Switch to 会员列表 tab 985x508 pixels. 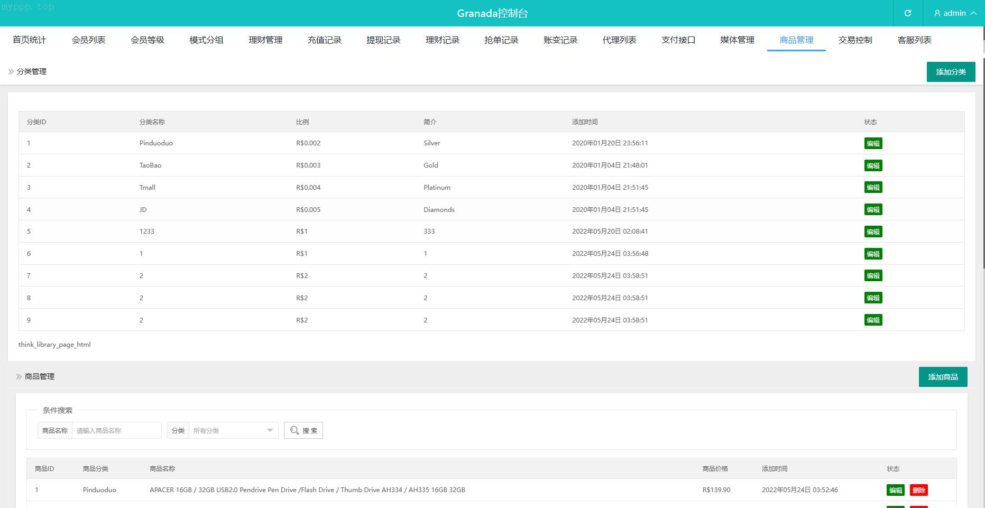(x=89, y=40)
